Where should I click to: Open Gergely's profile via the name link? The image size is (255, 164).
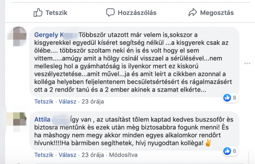[55, 35]
